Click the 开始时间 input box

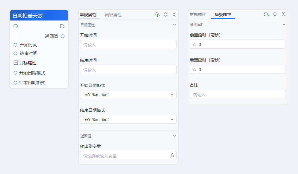pyautogui.click(x=128, y=44)
